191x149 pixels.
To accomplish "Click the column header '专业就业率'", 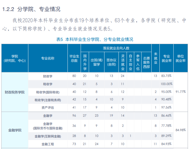I will (167, 58).
